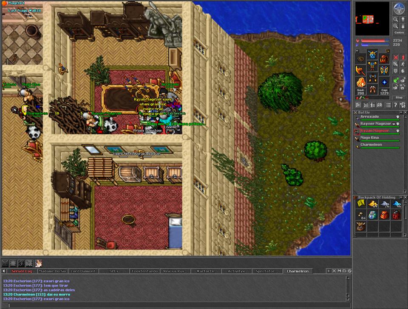Image resolution: width=408 pixels, height=309 pixels.
Task: Click the red health bar
Action: point(375,40)
